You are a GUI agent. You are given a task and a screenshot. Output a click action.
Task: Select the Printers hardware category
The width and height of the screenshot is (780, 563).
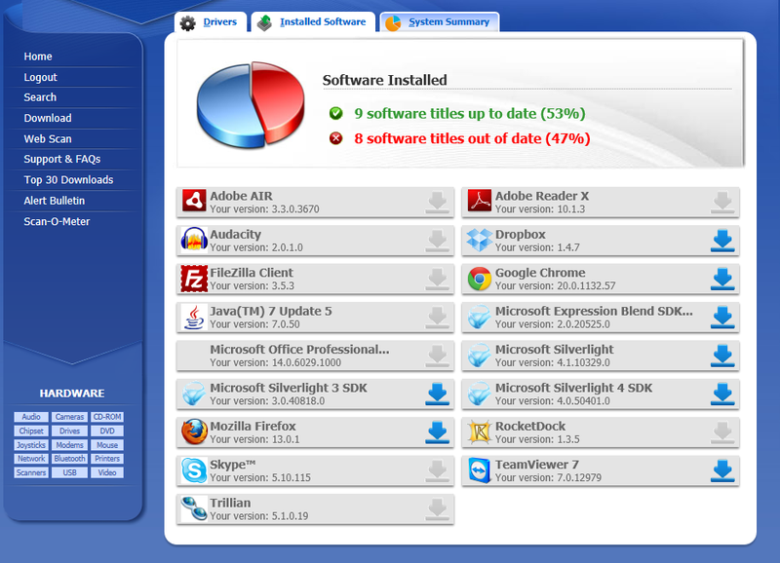tap(107, 459)
